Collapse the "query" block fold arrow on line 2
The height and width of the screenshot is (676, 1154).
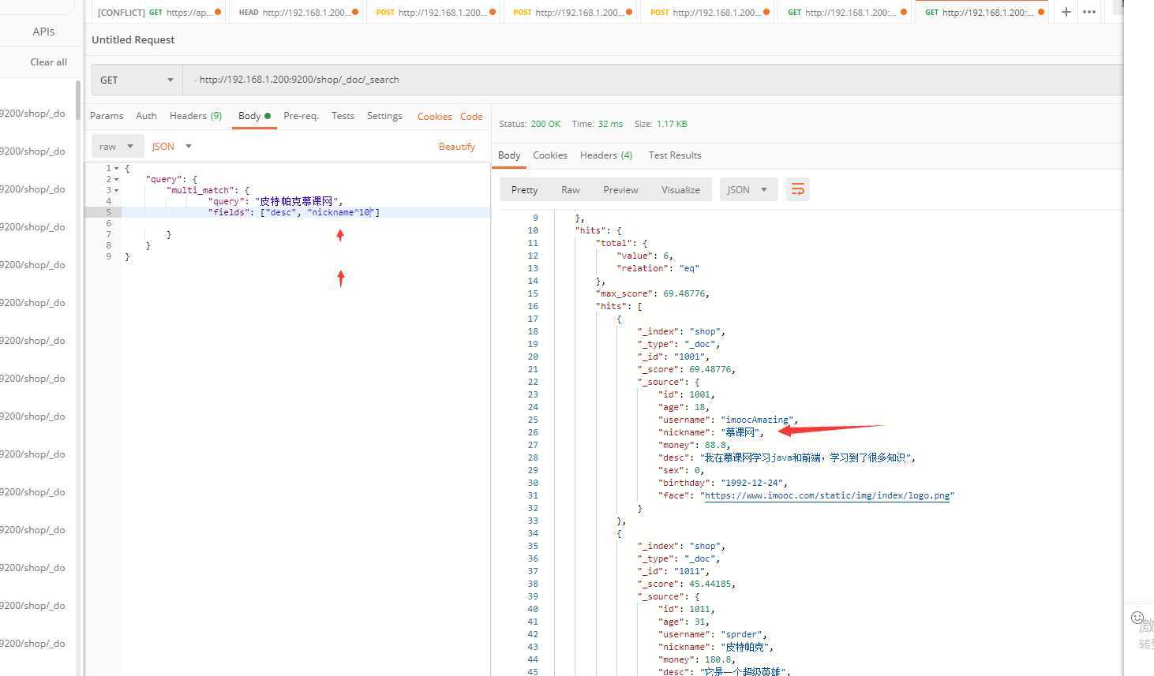(x=117, y=179)
